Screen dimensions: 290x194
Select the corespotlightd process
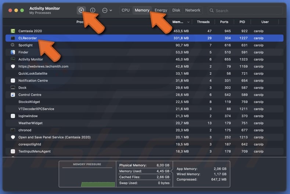click(30, 144)
